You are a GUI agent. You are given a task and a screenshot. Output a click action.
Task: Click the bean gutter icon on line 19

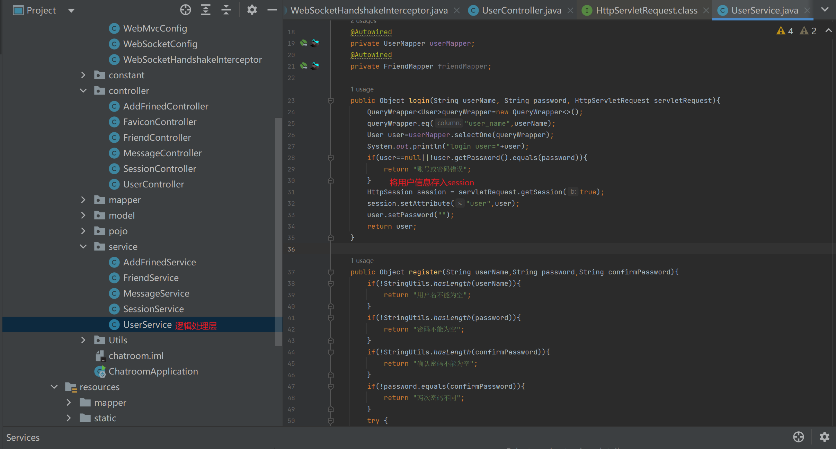pyautogui.click(x=304, y=43)
